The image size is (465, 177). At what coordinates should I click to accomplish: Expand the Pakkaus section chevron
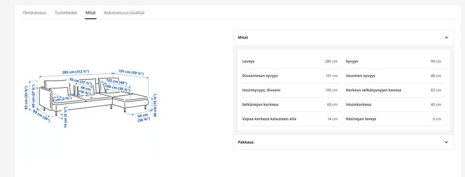[446, 142]
